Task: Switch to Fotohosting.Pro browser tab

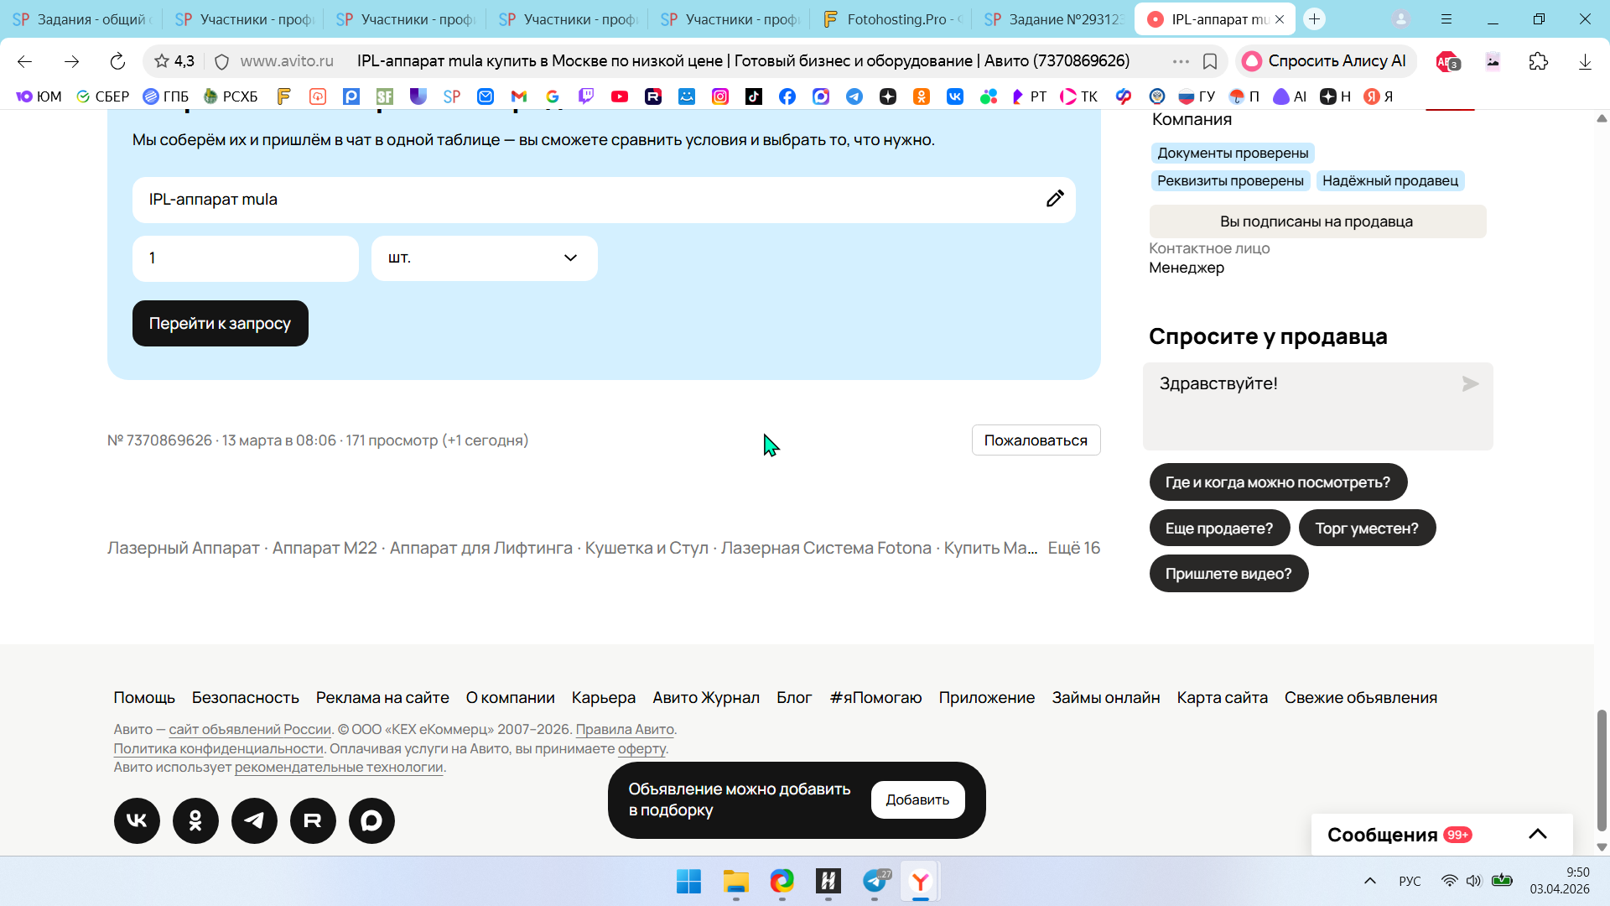Action: 893,18
